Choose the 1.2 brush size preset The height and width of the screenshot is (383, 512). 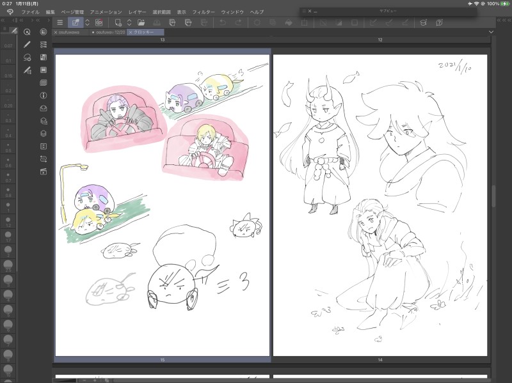coord(8,222)
